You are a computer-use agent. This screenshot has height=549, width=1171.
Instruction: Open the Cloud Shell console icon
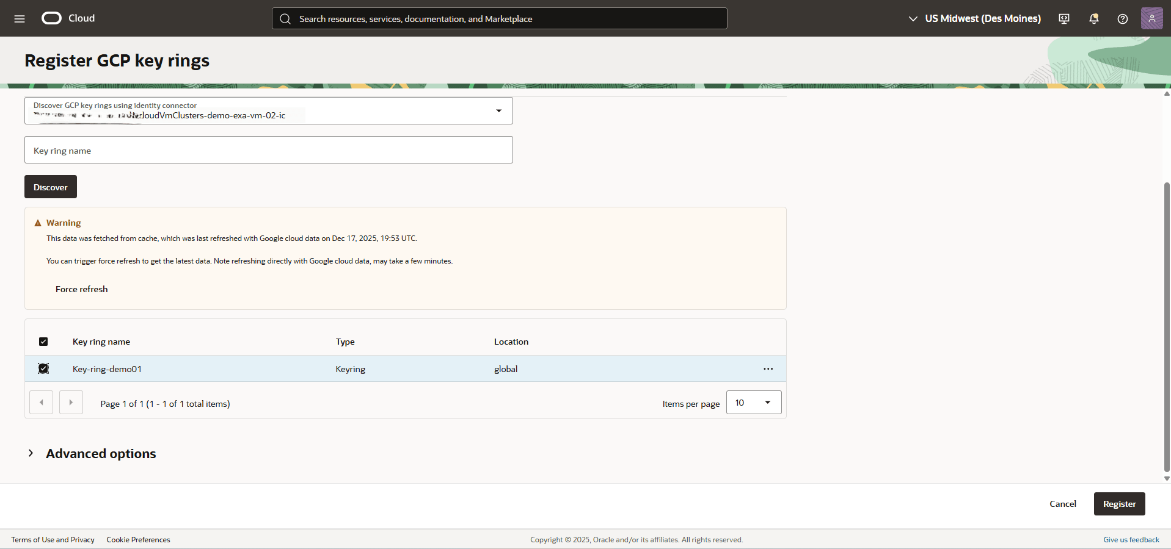pos(1063,18)
